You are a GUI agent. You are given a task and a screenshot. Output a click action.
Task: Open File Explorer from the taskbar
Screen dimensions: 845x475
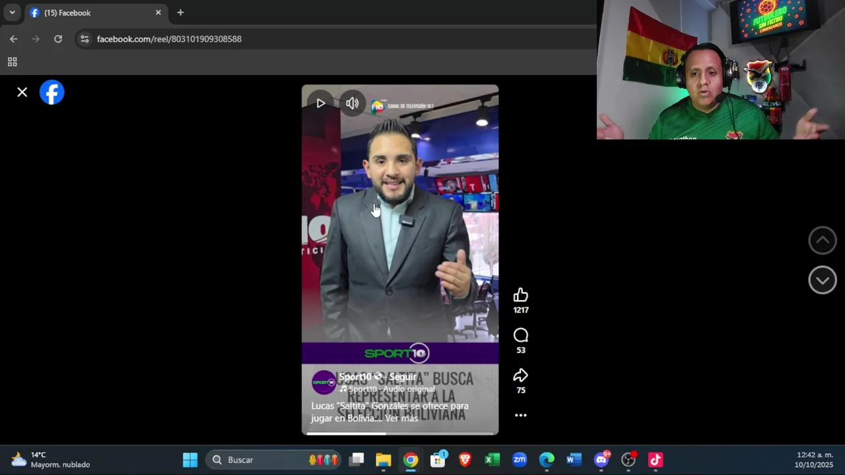[x=384, y=460]
